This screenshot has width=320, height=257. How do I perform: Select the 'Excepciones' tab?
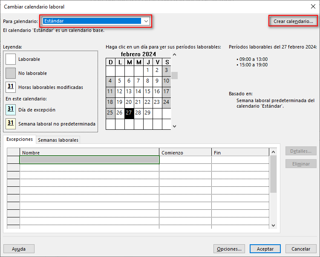20,139
